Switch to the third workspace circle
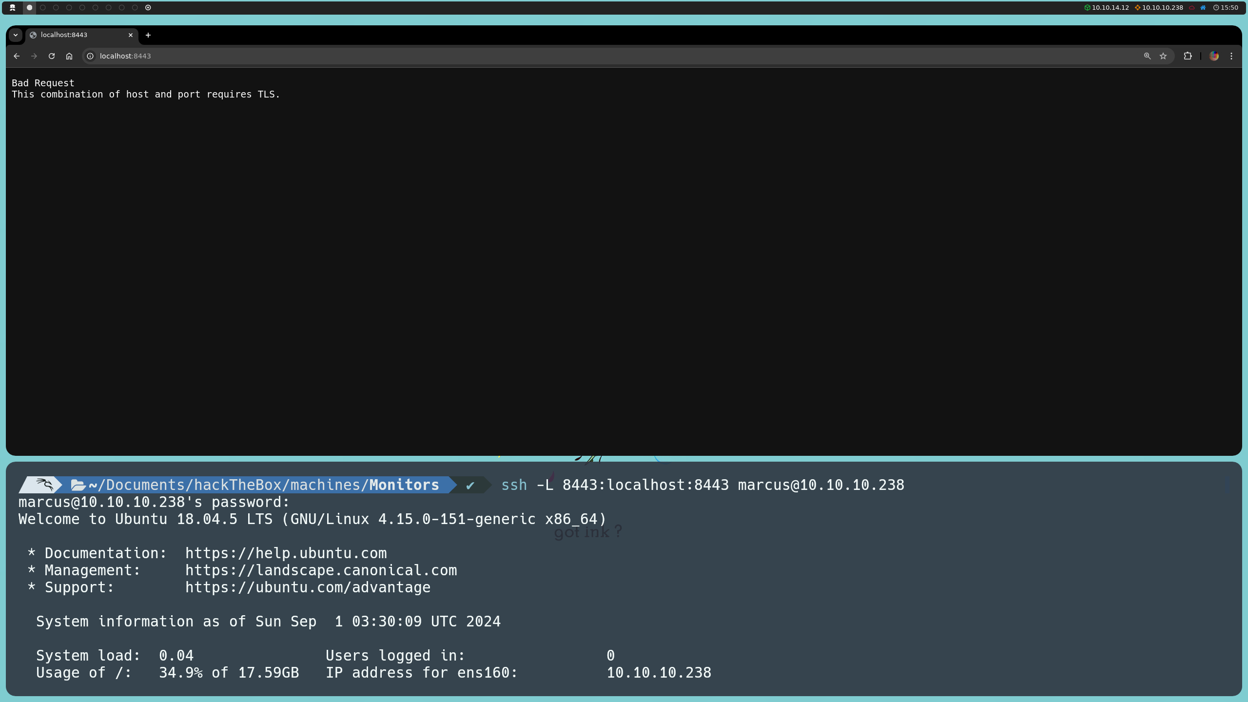Image resolution: width=1248 pixels, height=702 pixels. [56, 7]
